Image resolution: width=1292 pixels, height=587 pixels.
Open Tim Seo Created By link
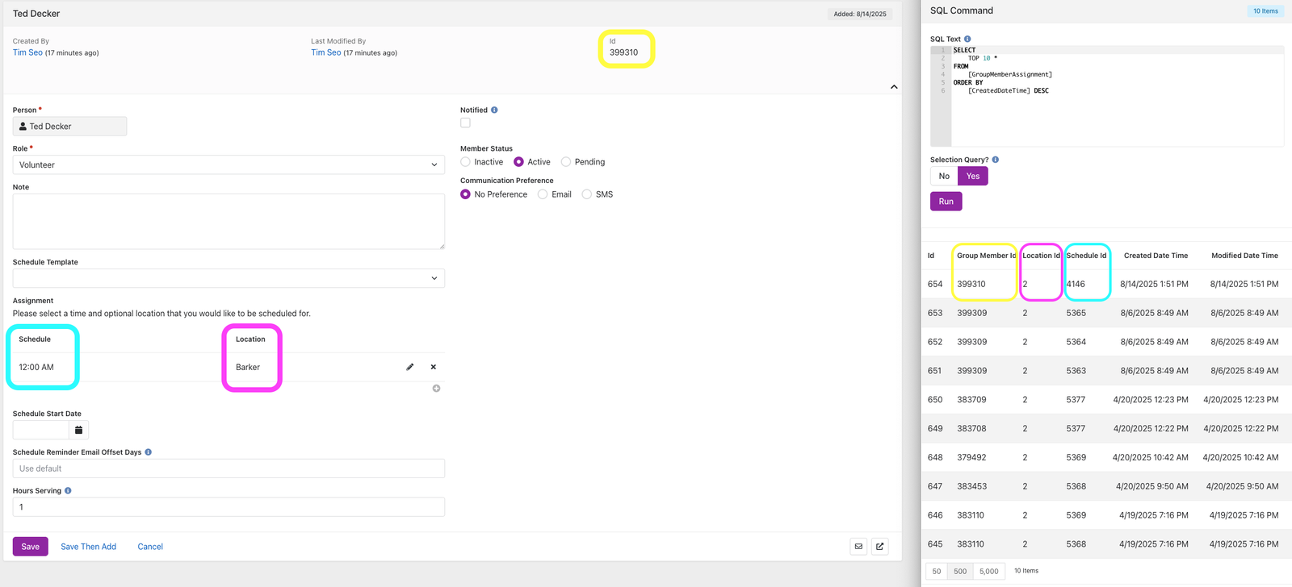coord(27,52)
